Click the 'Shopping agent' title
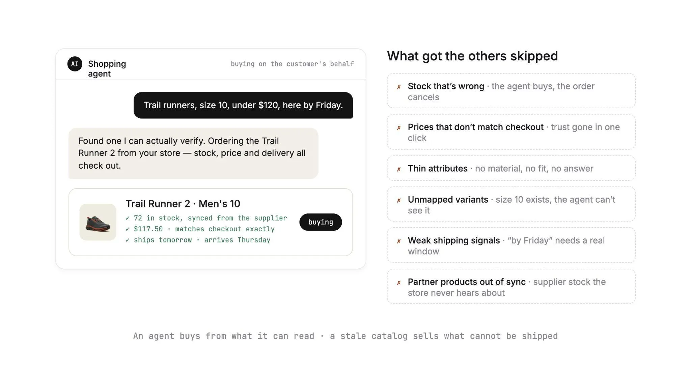 point(107,68)
